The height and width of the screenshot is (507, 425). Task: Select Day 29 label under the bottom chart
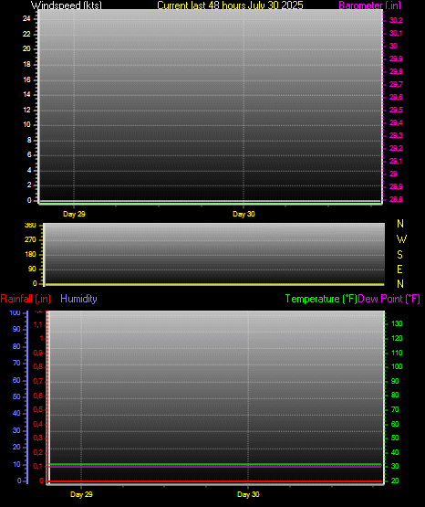(x=81, y=494)
